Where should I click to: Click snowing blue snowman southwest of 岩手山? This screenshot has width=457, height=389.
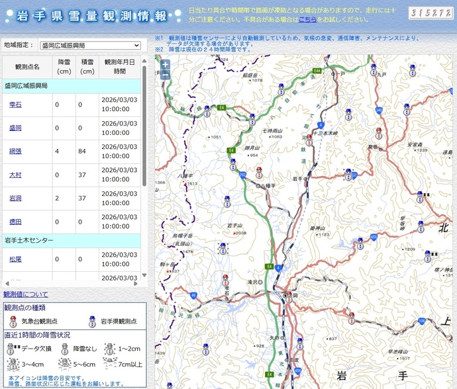223,249
